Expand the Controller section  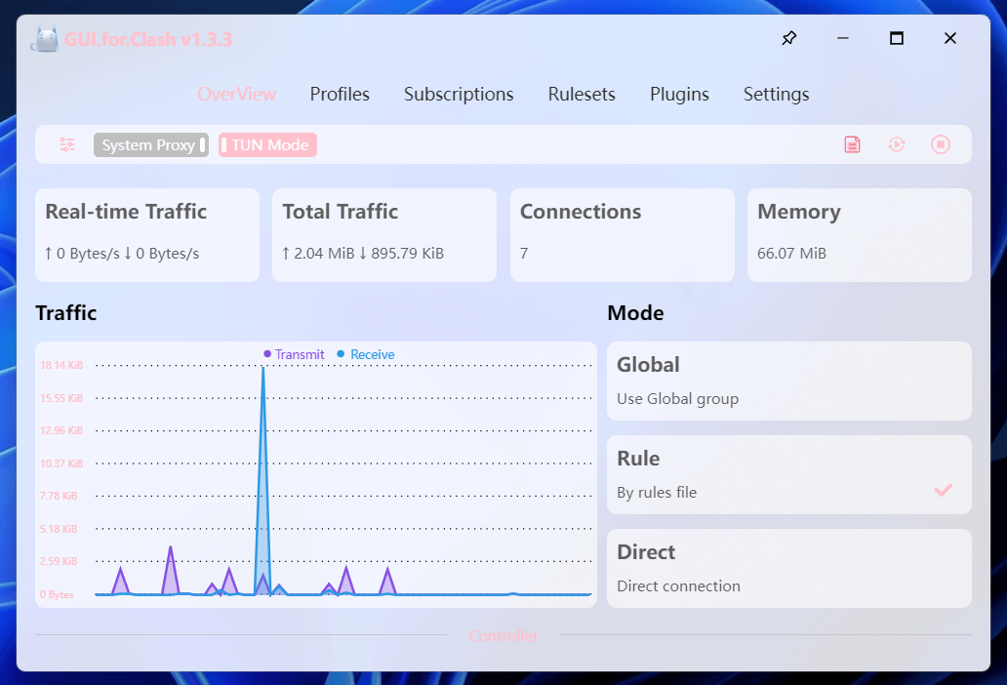(503, 635)
